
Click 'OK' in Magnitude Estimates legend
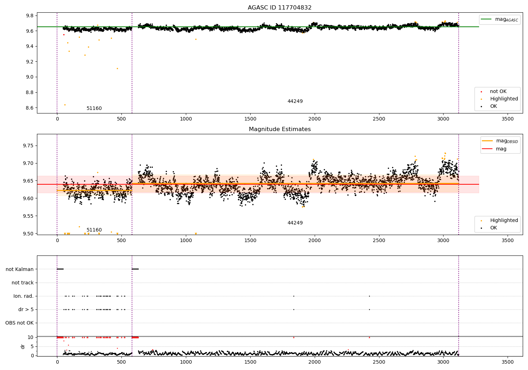coord(494,228)
